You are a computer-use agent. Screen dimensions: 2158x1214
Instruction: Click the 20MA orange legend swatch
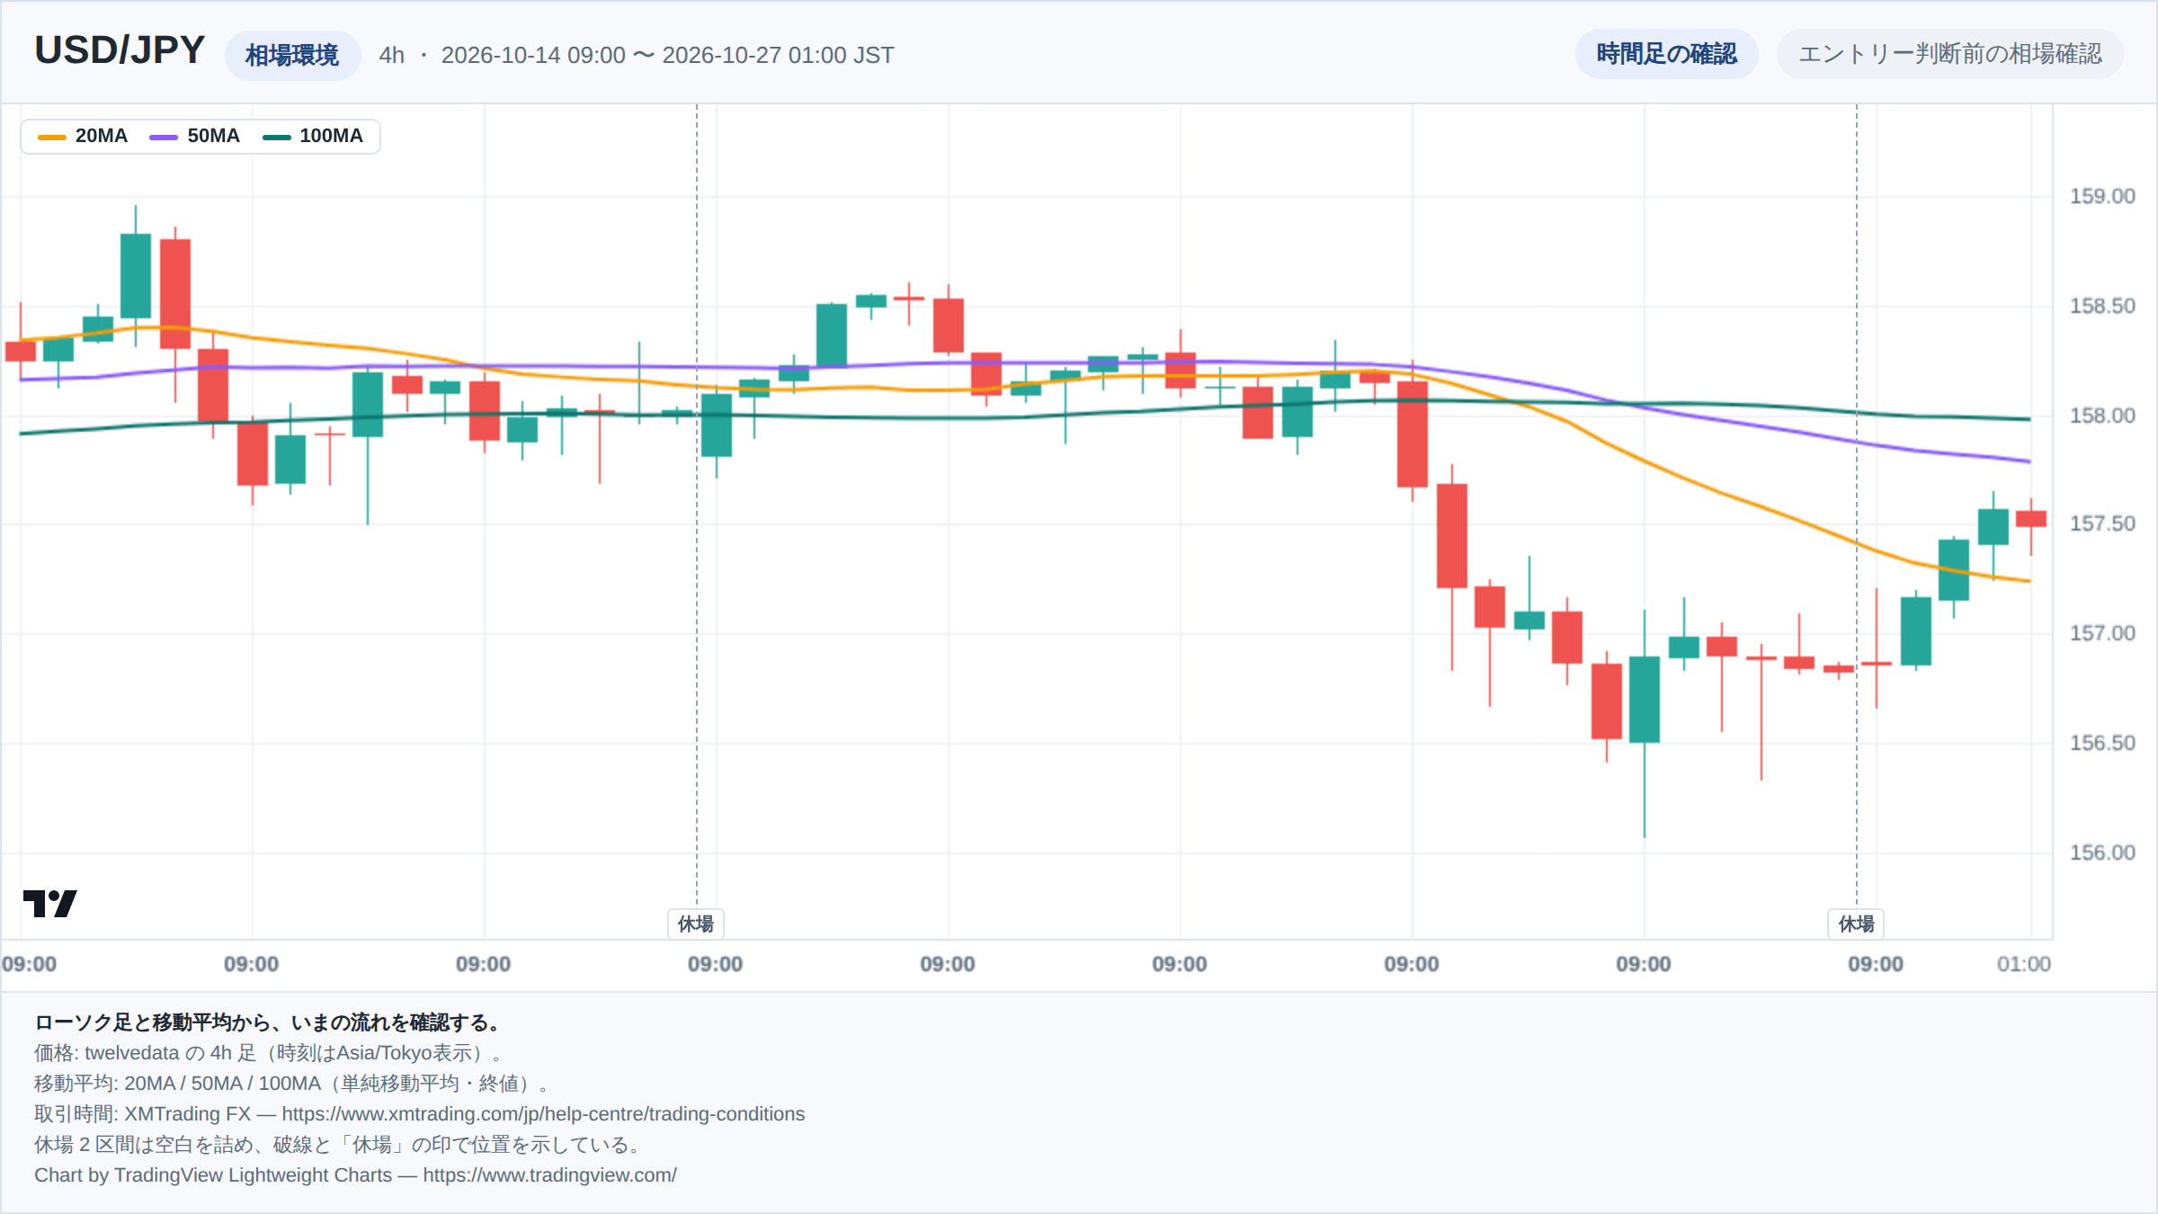52,137
